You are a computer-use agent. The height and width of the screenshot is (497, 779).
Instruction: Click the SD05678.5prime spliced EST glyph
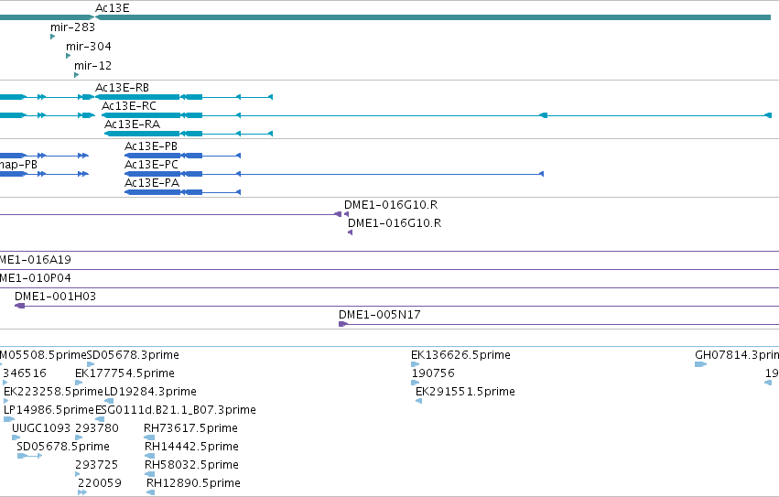coord(29,456)
